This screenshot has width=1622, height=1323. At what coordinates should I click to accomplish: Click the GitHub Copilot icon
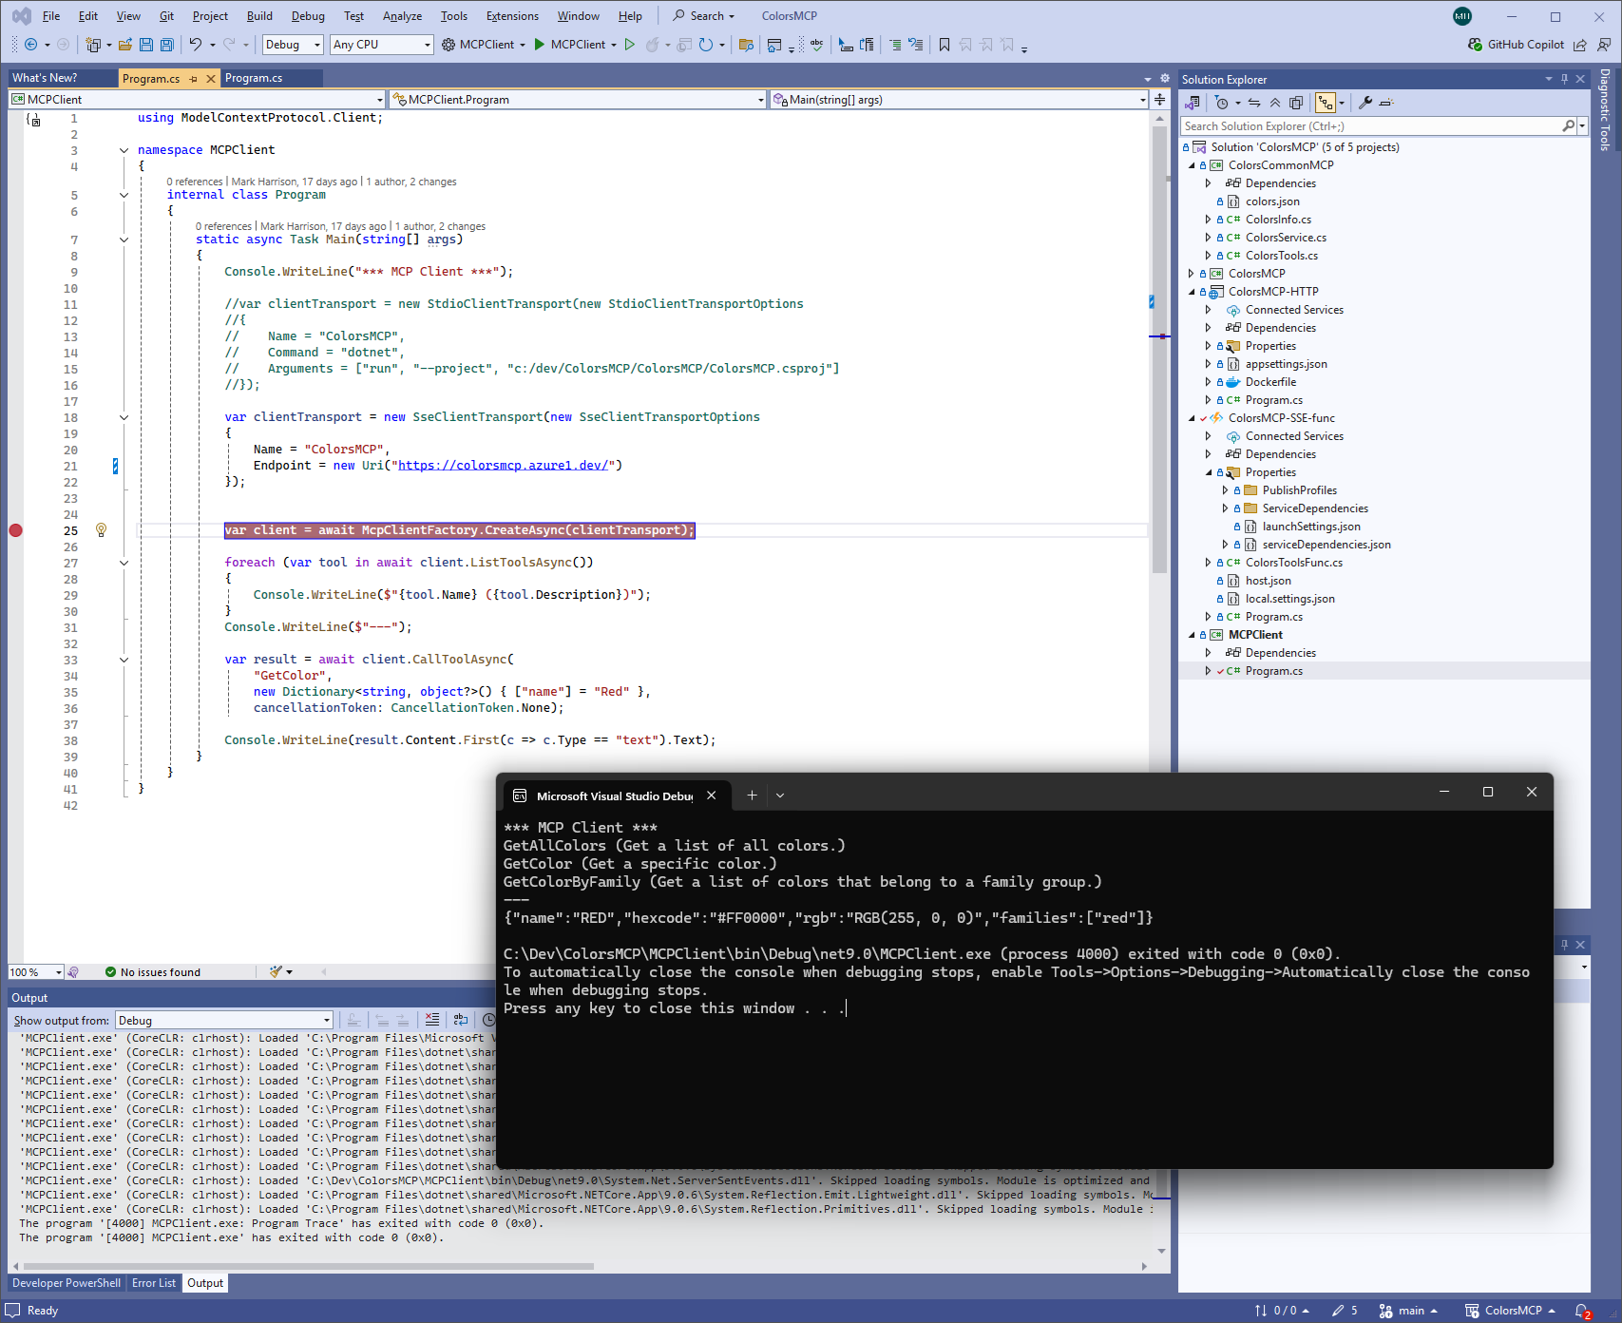[1475, 45]
